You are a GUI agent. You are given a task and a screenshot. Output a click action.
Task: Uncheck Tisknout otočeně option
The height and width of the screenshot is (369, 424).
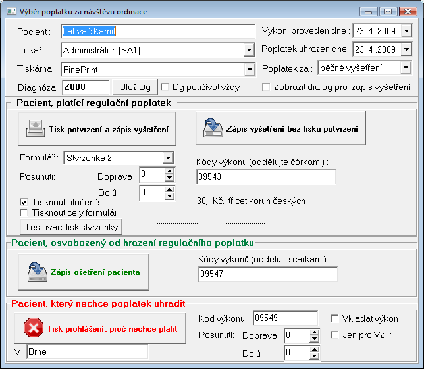[x=24, y=202]
